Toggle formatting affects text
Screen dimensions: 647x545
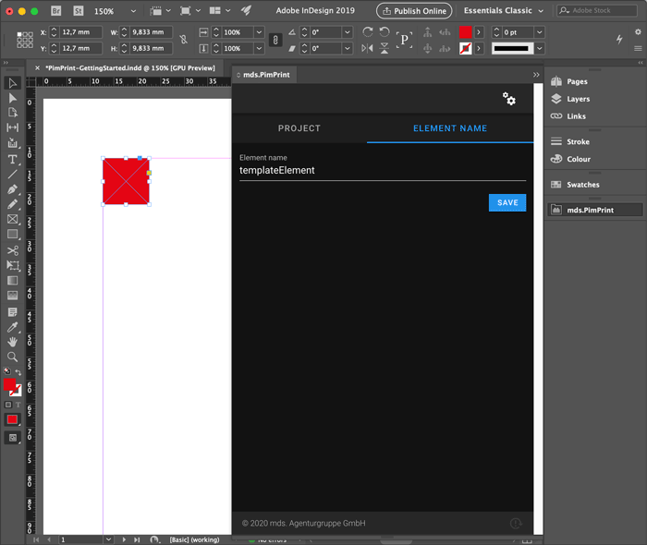point(18,405)
